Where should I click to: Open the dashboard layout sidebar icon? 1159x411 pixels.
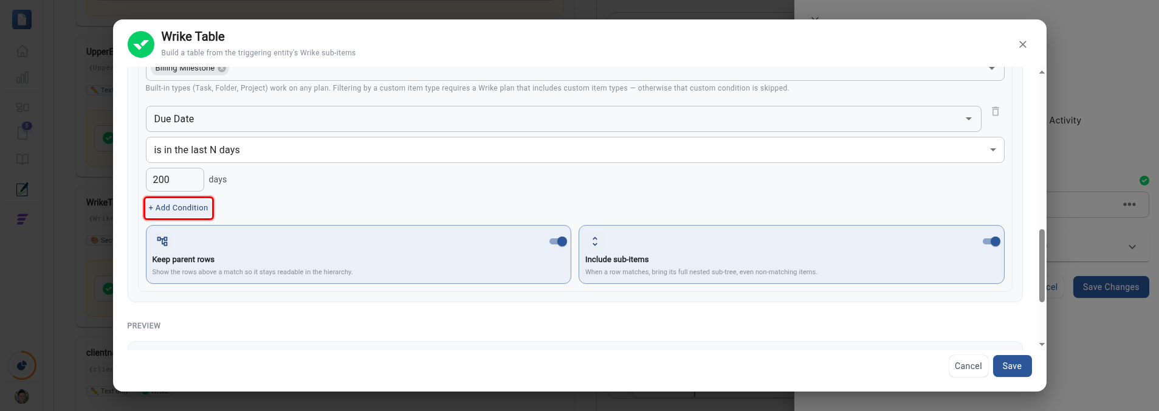click(x=22, y=107)
